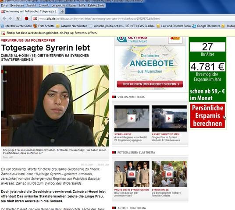235x210 pixels.
Task: Open the Hilfe menu
Action: (82, 6)
